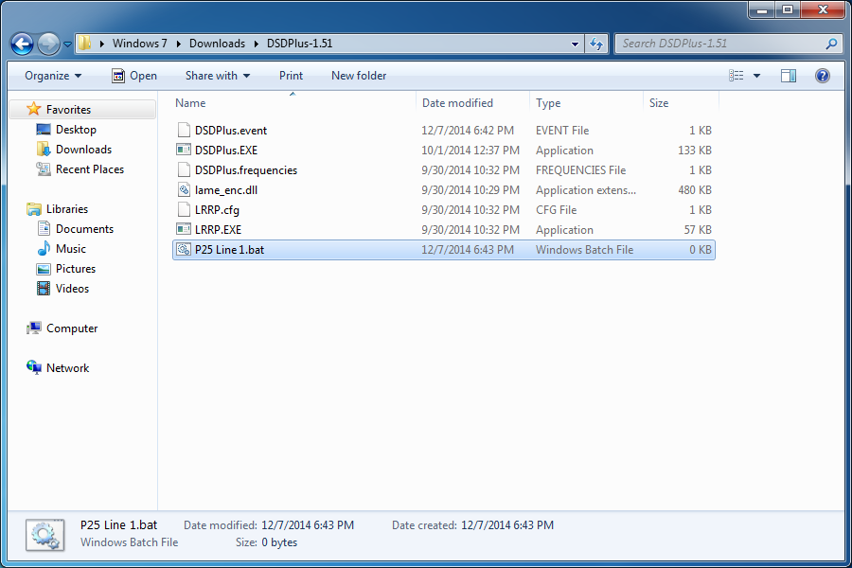Image resolution: width=852 pixels, height=568 pixels.
Task: Click P25 Line 1.bat batch icon
Action: click(184, 250)
